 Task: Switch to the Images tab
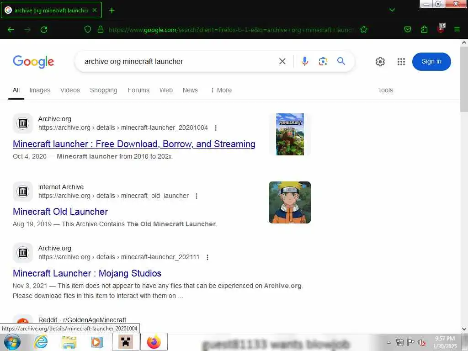40,90
